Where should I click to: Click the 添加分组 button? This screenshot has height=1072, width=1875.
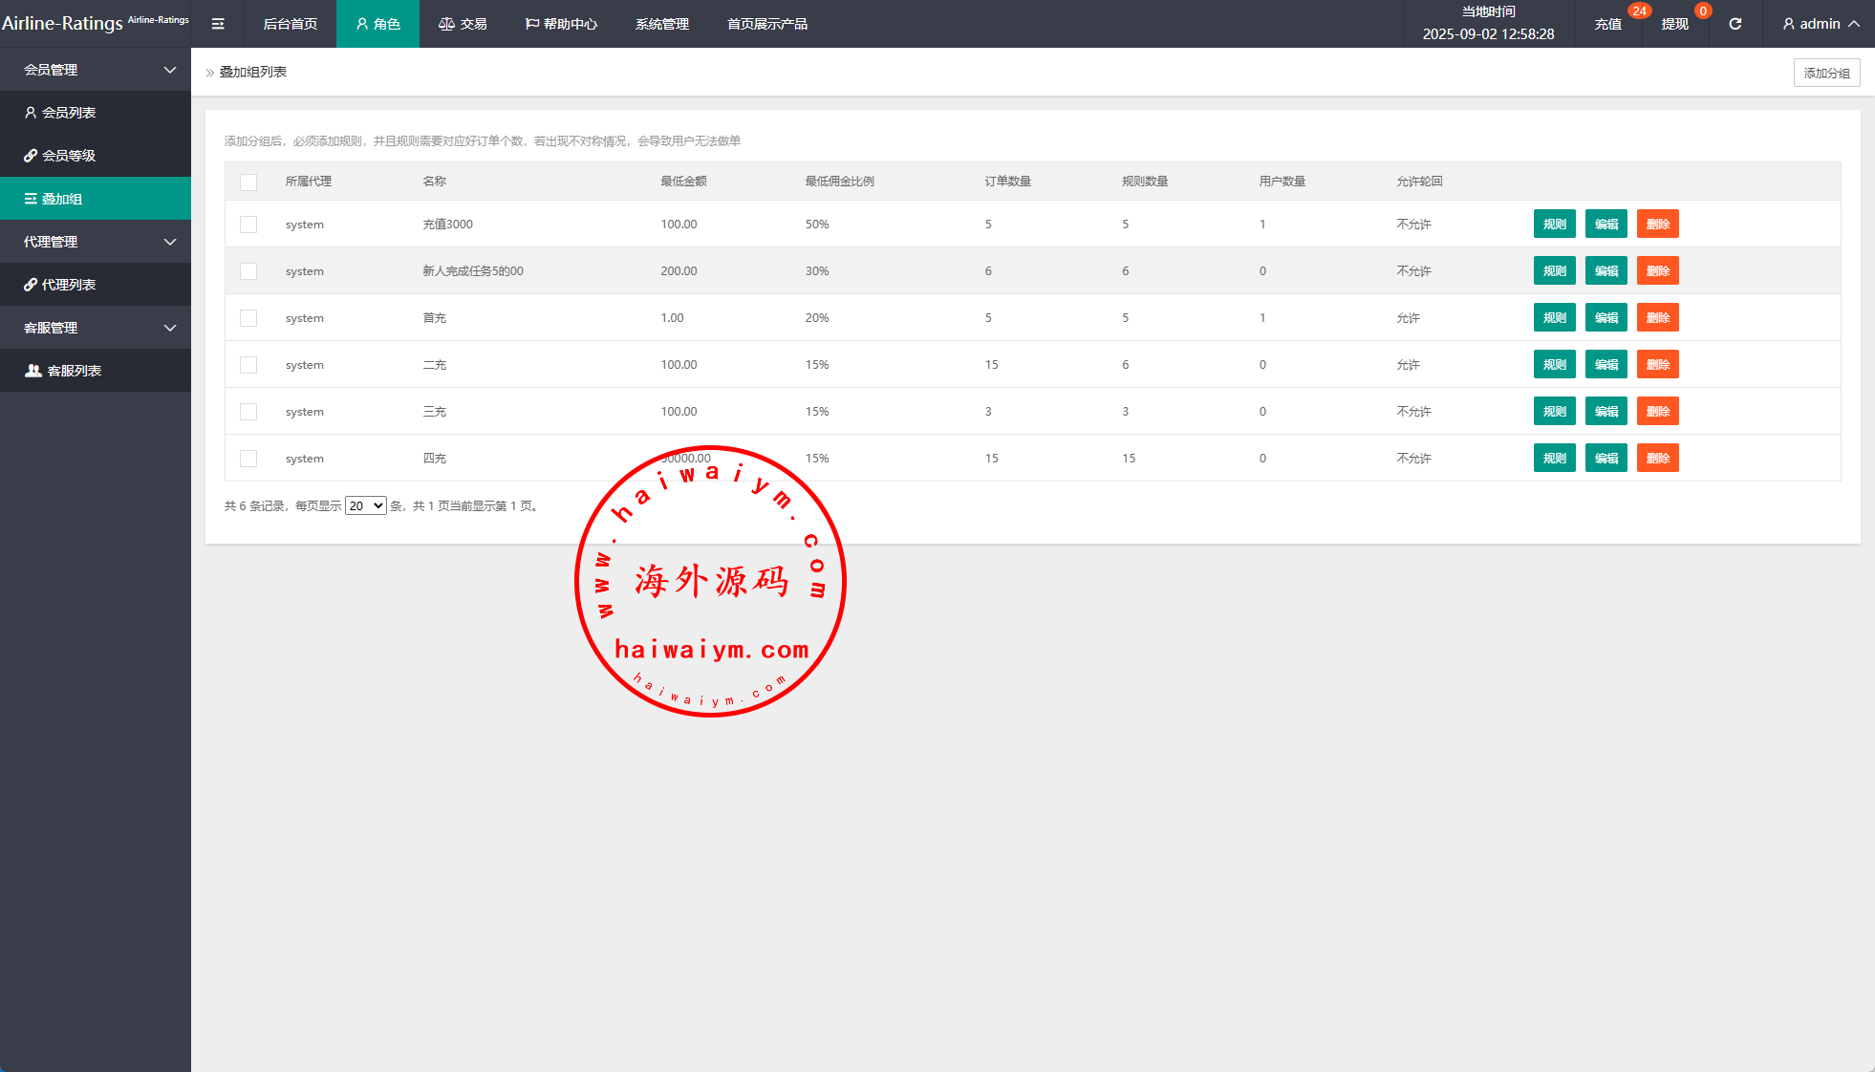pyautogui.click(x=1826, y=73)
